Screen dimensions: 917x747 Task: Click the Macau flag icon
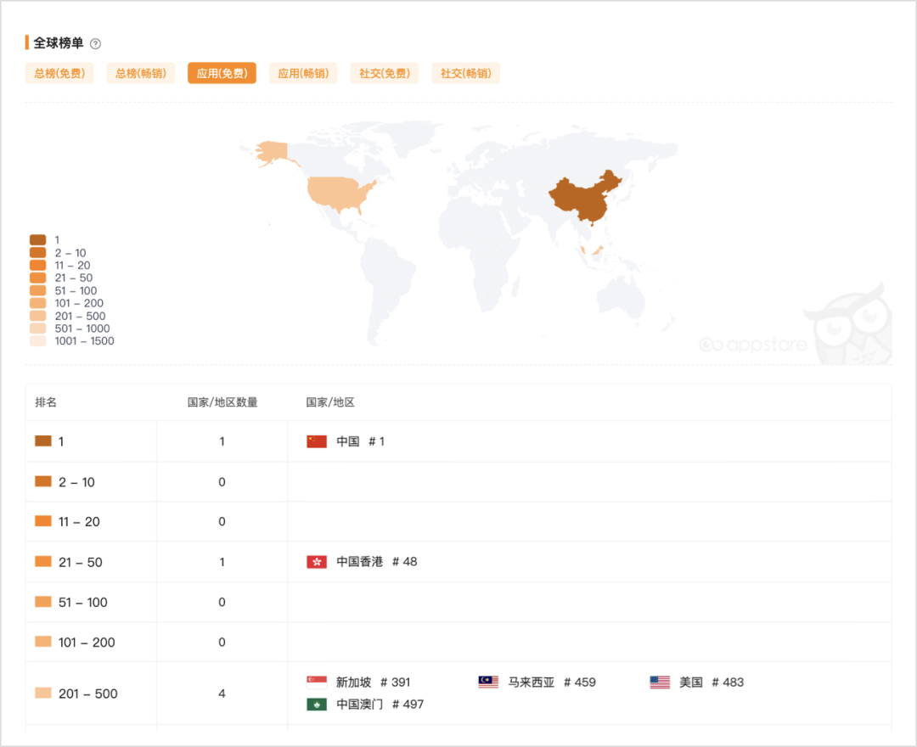coord(317,705)
